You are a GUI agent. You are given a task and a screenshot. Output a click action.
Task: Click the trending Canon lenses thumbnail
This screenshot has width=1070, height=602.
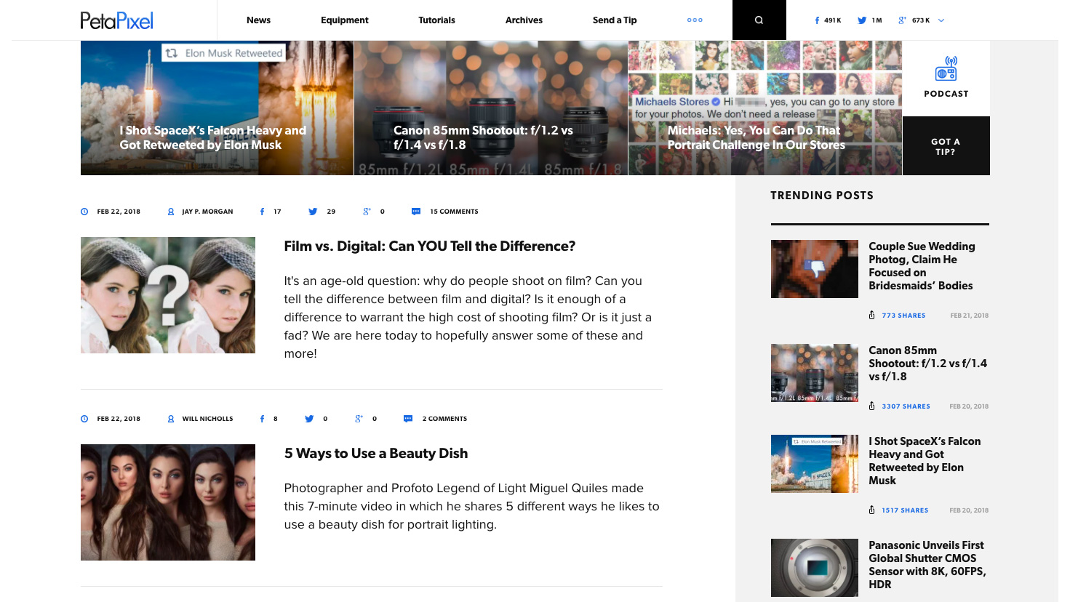[815, 373]
